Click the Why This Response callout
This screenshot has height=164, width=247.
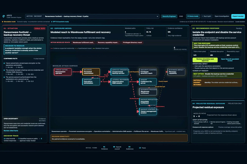coord(217,46)
